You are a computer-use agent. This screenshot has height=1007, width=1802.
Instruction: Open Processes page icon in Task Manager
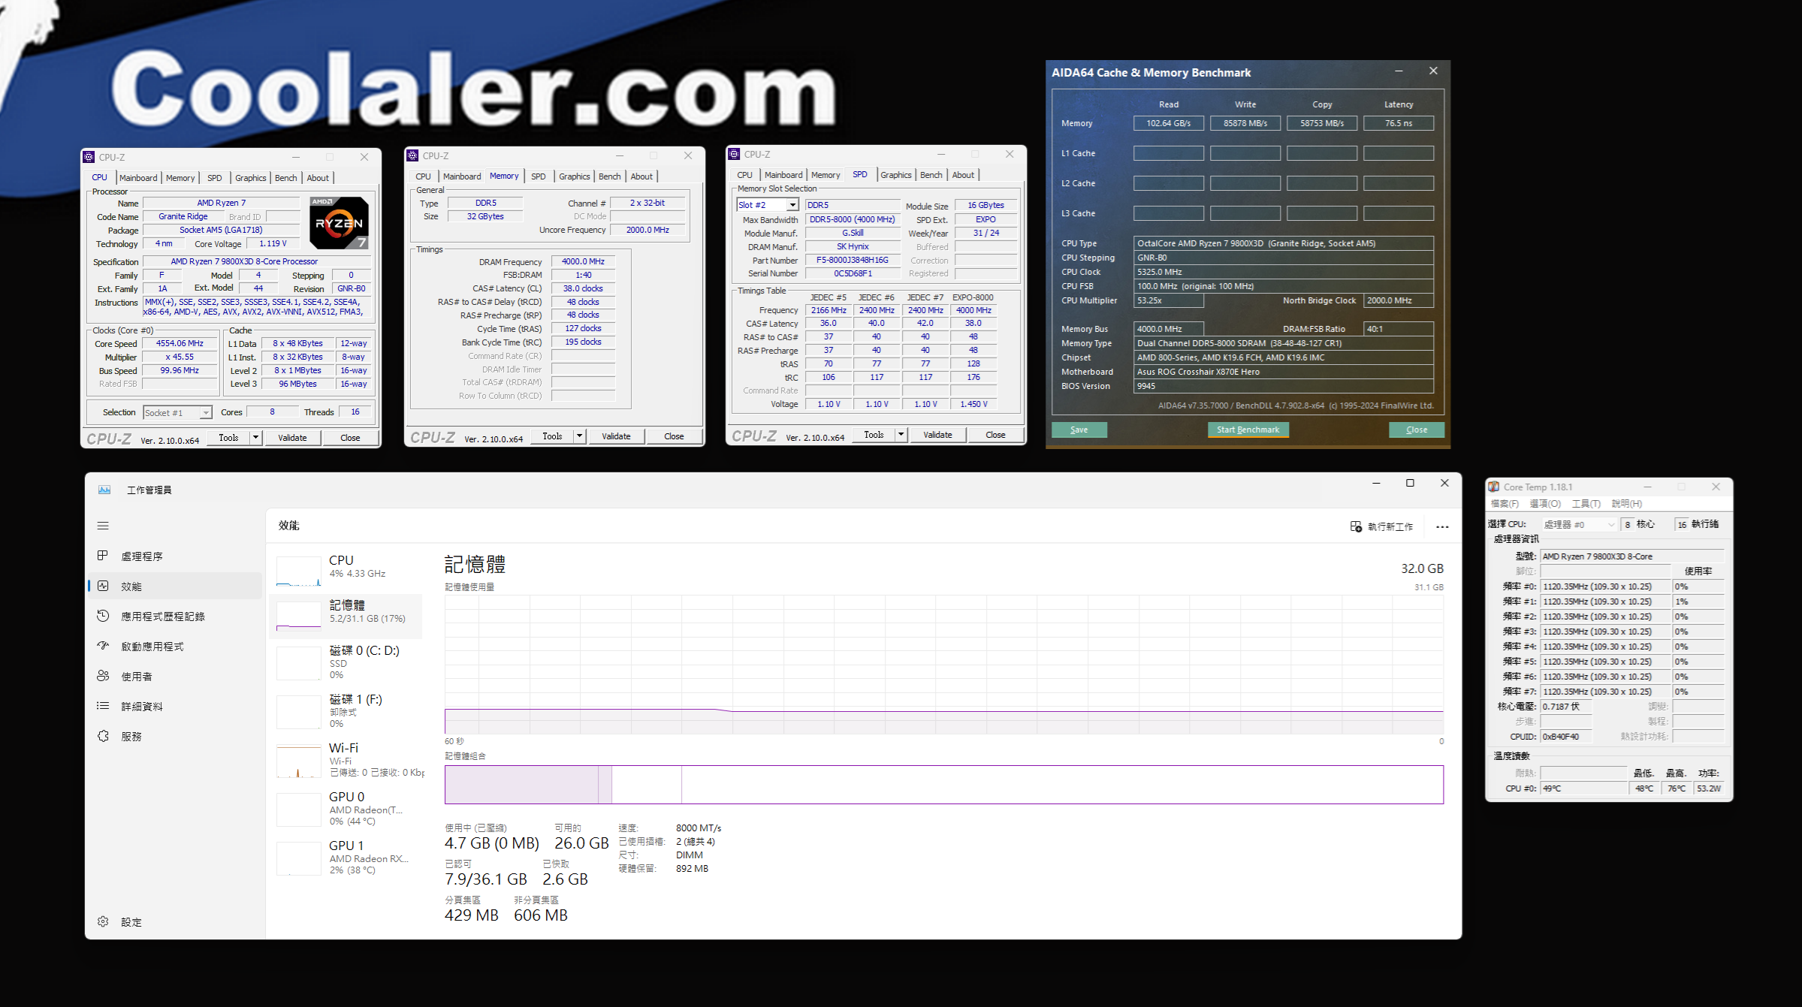coord(103,556)
